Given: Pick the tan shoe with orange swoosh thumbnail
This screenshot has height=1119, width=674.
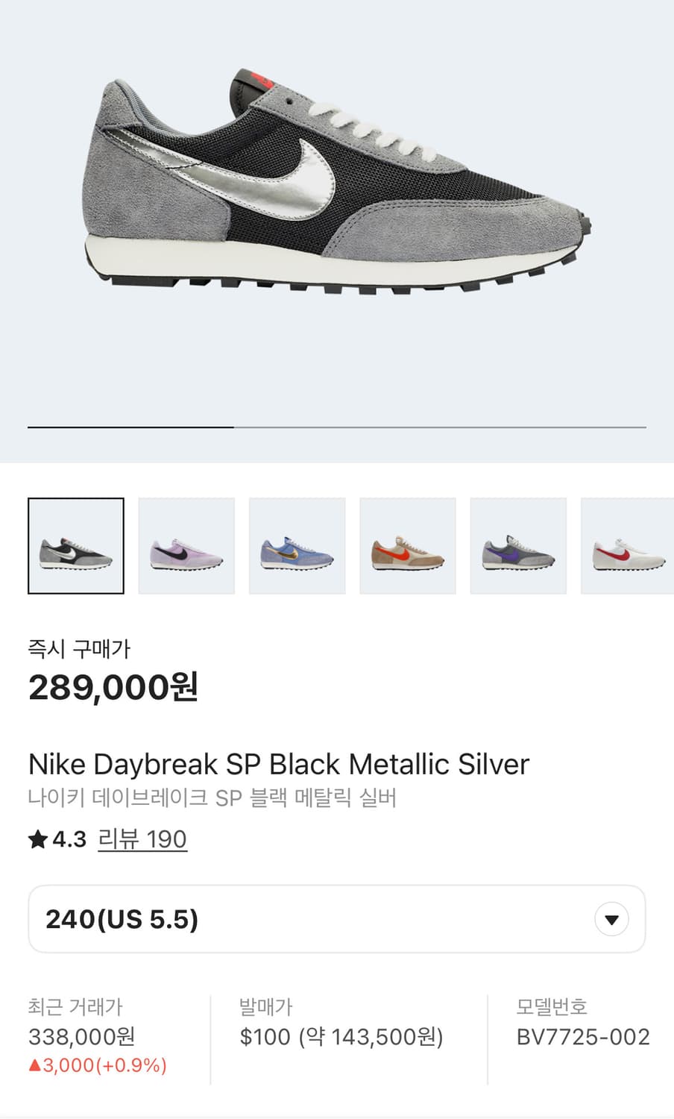Looking at the screenshot, I should click(x=408, y=546).
